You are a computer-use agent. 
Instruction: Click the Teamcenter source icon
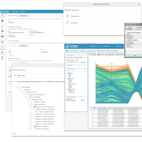68,16
